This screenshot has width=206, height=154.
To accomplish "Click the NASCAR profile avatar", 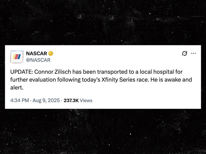I will 17,57.
